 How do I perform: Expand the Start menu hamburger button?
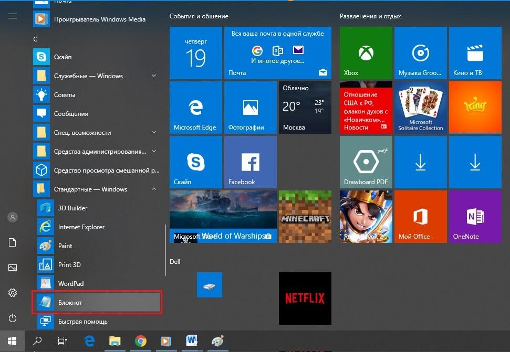(x=13, y=16)
